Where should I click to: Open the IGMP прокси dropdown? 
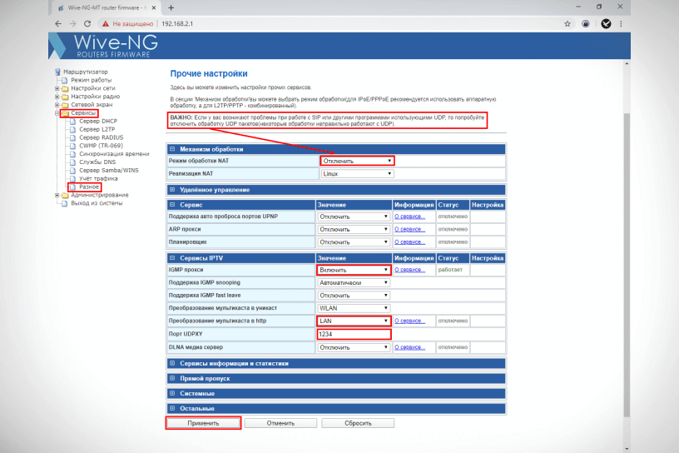click(x=354, y=270)
